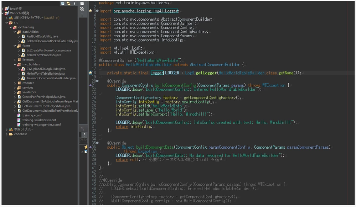Expand the validators package
Viewport: 356px width, 207px height.
coord(15,92)
